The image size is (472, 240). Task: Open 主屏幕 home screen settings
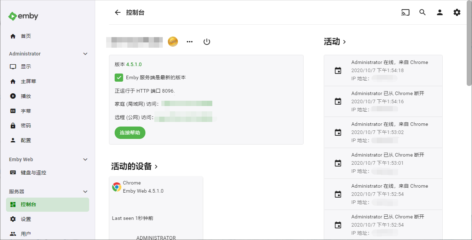(x=47, y=81)
